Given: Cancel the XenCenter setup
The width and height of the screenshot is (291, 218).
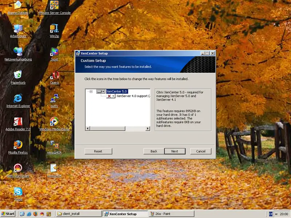Looking at the screenshot, I should click(201, 151).
